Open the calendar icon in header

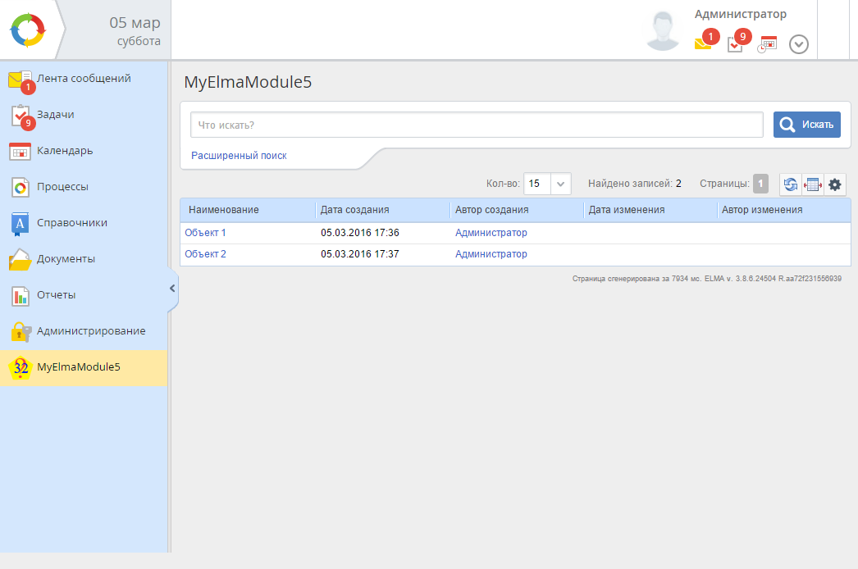coord(767,44)
